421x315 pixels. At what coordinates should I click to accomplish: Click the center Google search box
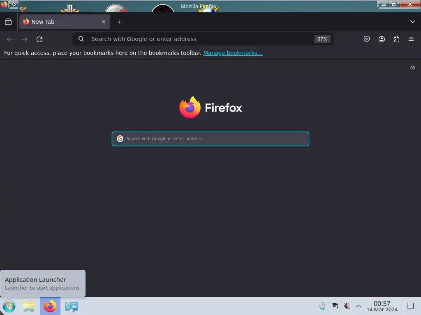(210, 139)
